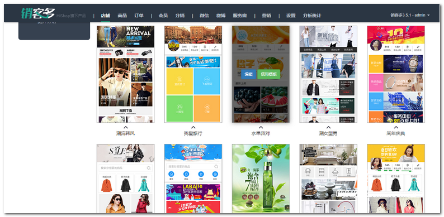Screen dimensions: 444x217
Task: Click the green 使用模板 button
Action: coord(269,74)
